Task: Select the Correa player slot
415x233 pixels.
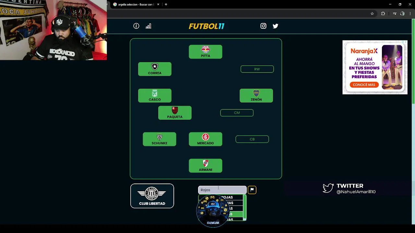Action: (x=155, y=69)
